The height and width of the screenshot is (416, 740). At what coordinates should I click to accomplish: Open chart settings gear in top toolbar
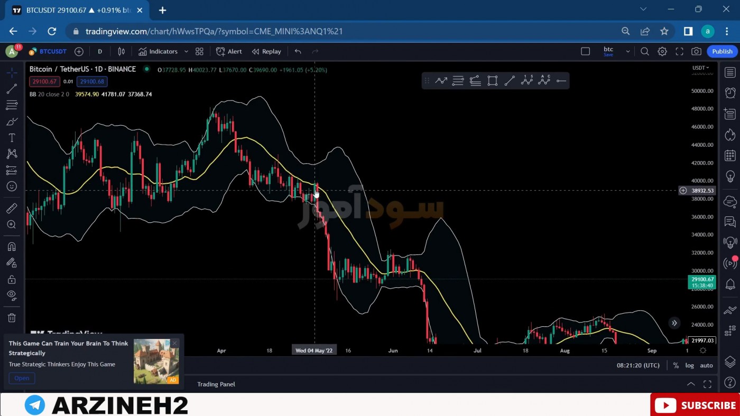click(x=662, y=51)
